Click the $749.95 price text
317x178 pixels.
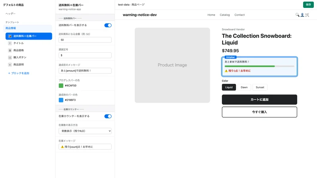point(230,51)
